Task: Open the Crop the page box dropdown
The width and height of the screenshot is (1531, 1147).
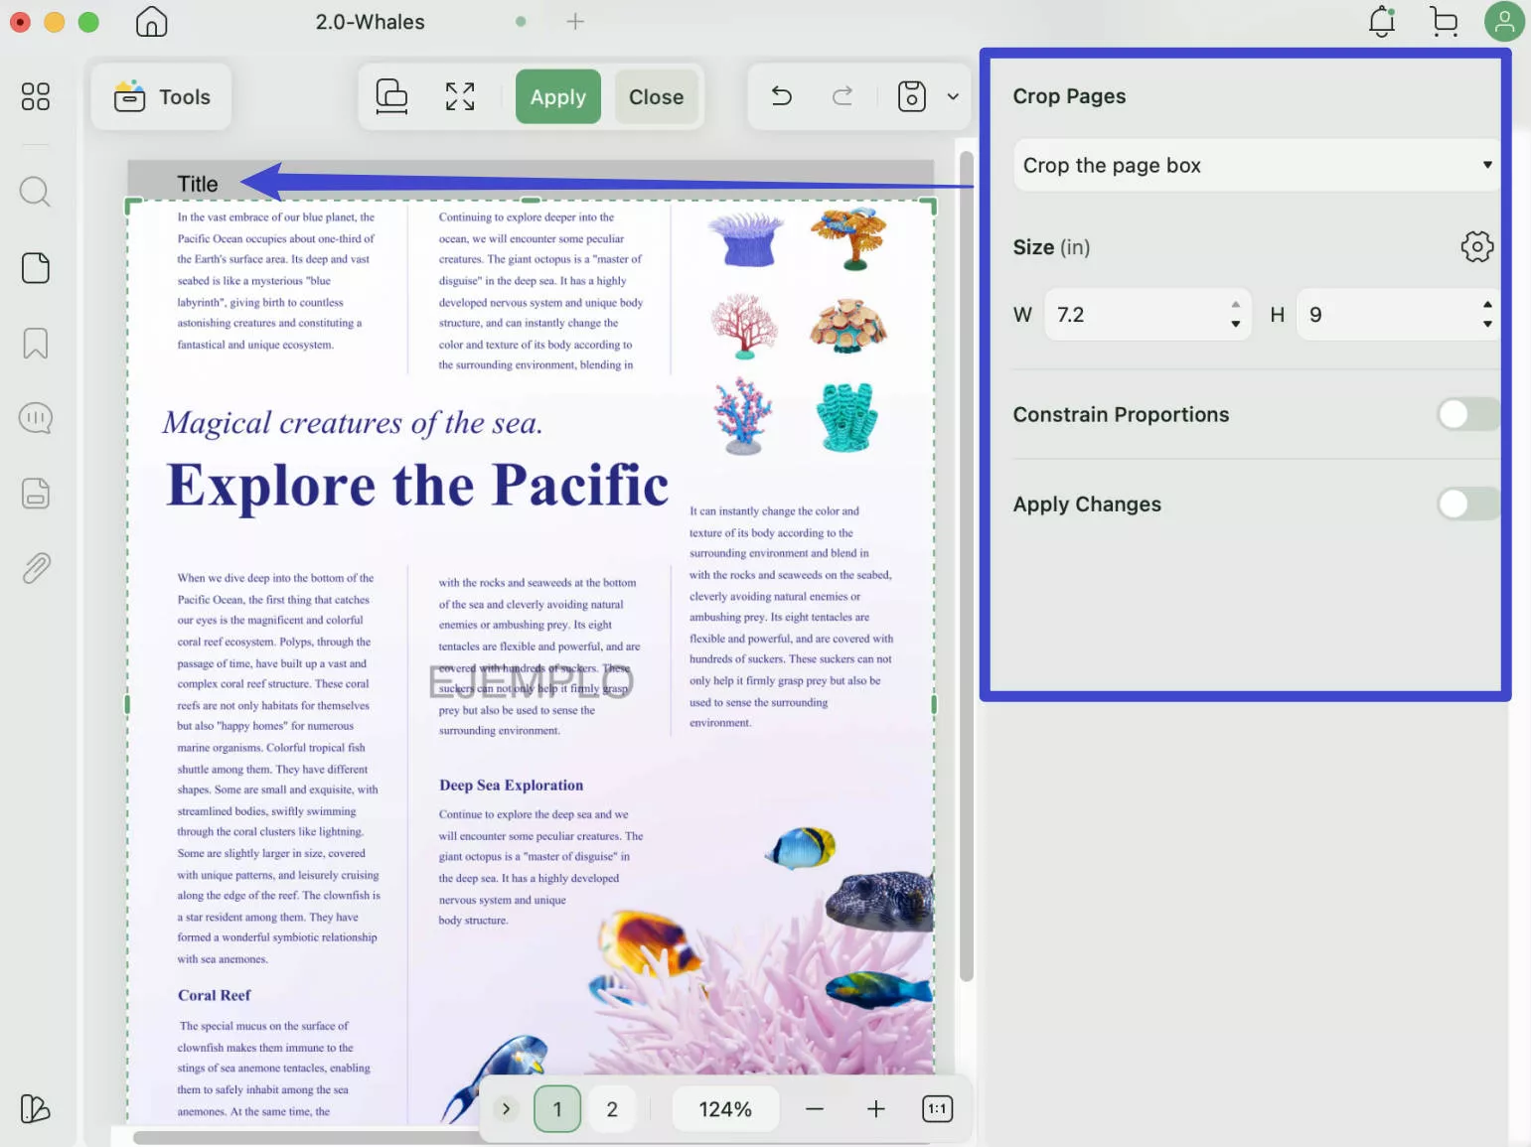Action: pyautogui.click(x=1255, y=165)
